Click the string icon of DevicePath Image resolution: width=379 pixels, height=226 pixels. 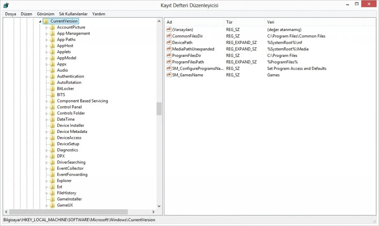169,42
